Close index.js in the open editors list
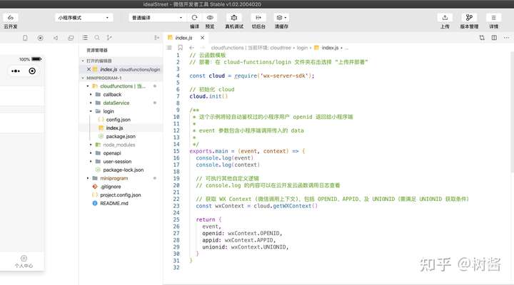Screen dimensions: 514x285 pos(89,69)
